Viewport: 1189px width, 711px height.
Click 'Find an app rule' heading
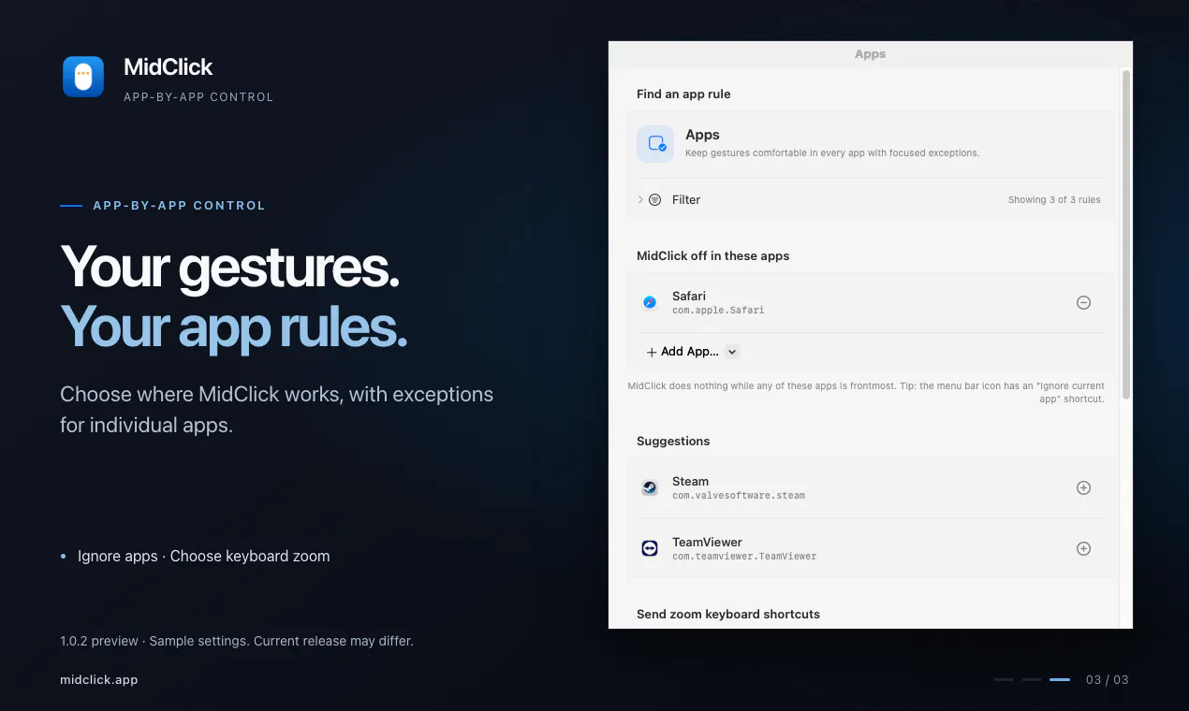(683, 94)
